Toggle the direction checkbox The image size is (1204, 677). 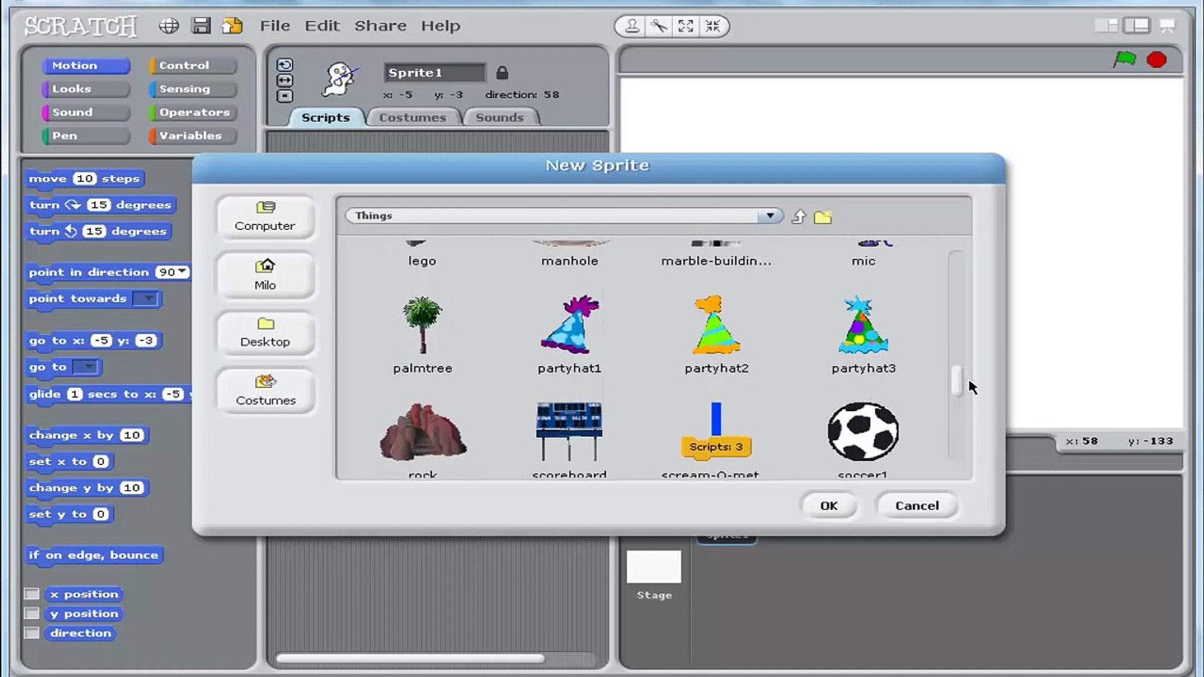pos(31,632)
